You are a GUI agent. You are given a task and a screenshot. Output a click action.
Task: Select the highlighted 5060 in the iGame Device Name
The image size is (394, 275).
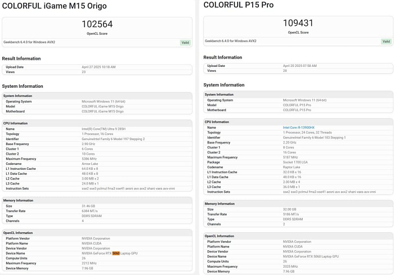pyautogui.click(x=116, y=254)
